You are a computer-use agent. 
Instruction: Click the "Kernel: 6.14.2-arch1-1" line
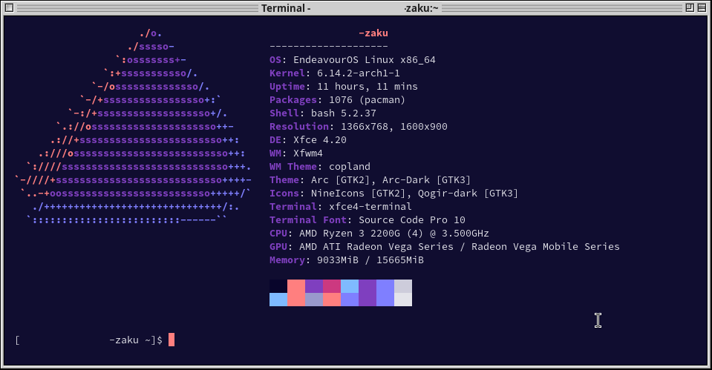[x=335, y=73]
